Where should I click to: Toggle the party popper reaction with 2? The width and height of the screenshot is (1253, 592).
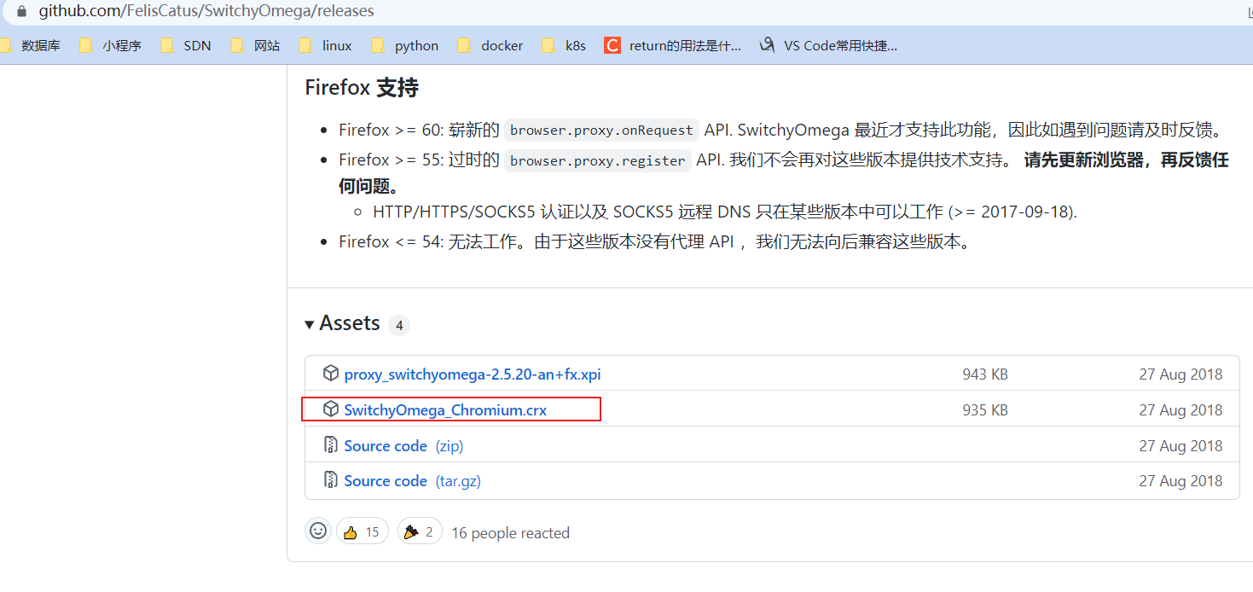tap(420, 531)
